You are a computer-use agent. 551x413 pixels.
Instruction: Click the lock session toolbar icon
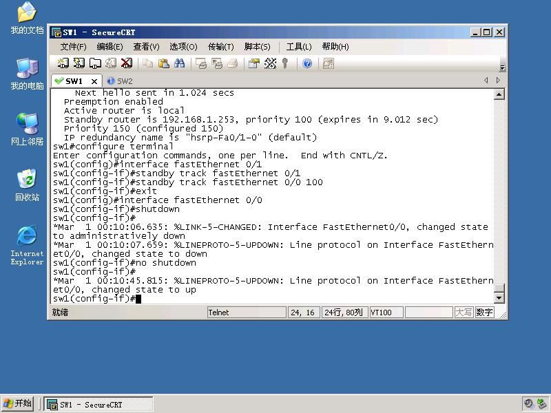coord(329,63)
